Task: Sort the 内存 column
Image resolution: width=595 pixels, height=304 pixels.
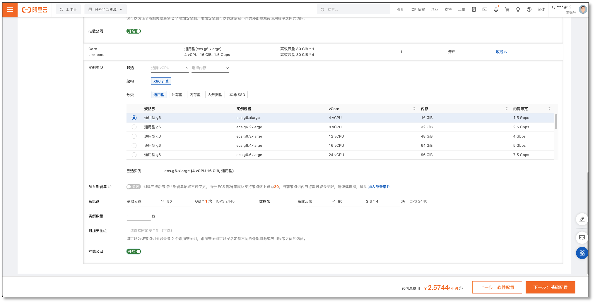Action: 507,109
